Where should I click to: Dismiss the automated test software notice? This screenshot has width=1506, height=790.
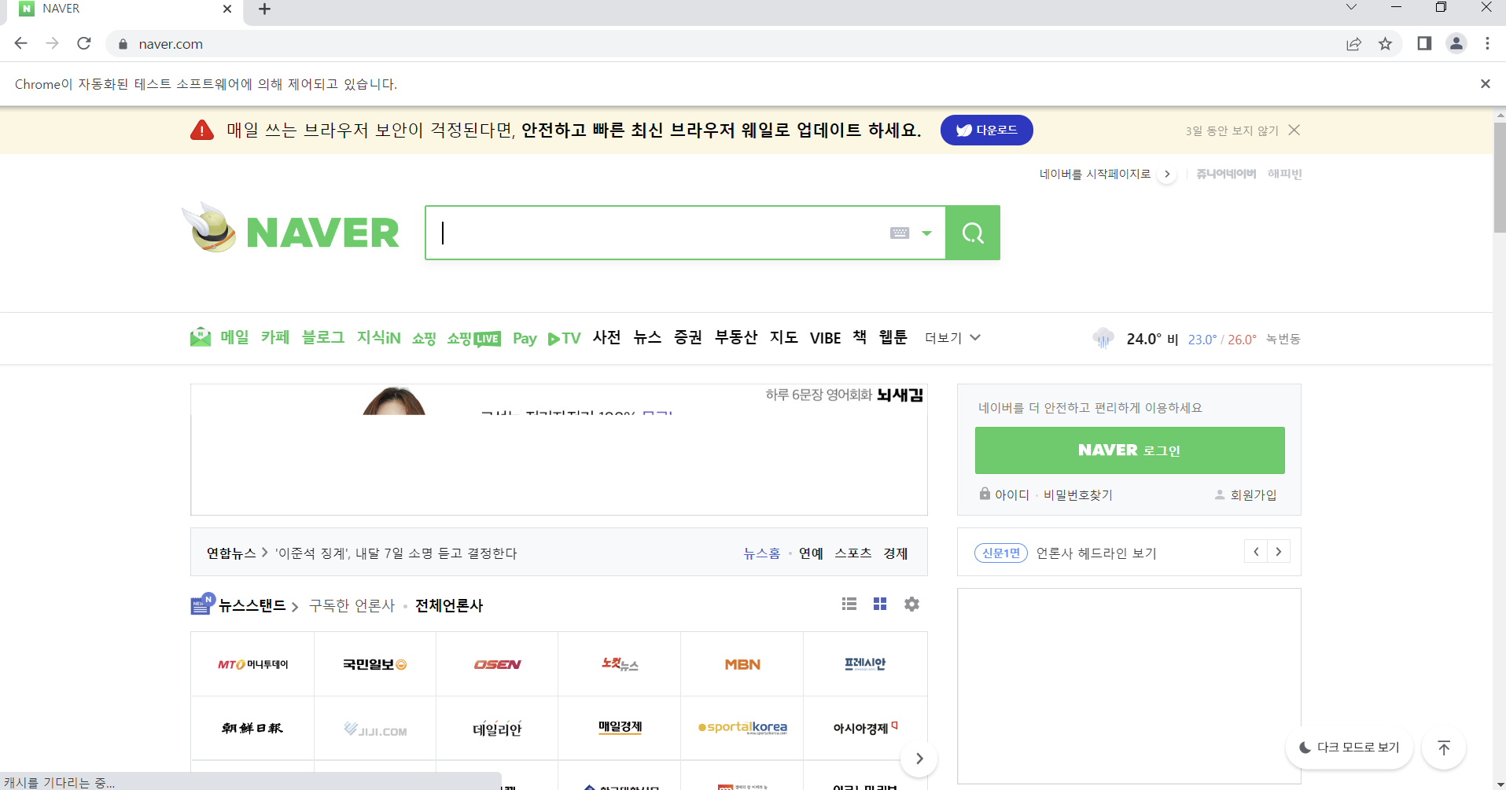(x=1486, y=84)
